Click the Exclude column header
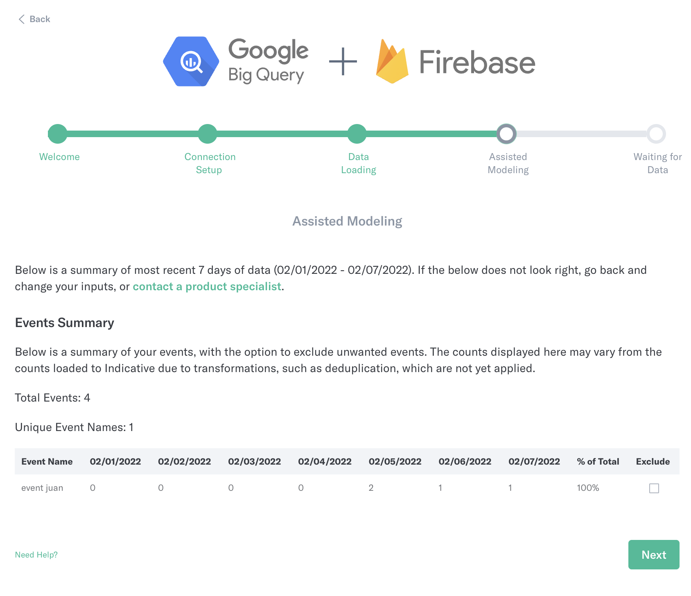The width and height of the screenshot is (691, 596). [x=653, y=462]
